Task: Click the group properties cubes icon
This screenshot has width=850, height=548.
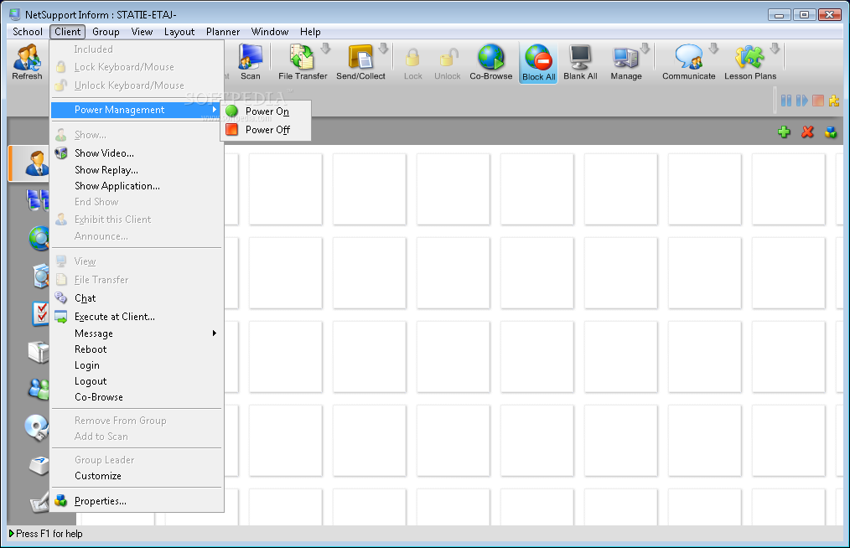Action: point(831,132)
